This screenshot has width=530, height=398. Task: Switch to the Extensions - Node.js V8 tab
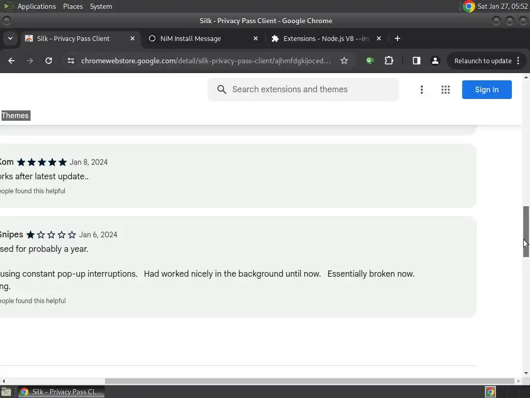tap(326, 38)
